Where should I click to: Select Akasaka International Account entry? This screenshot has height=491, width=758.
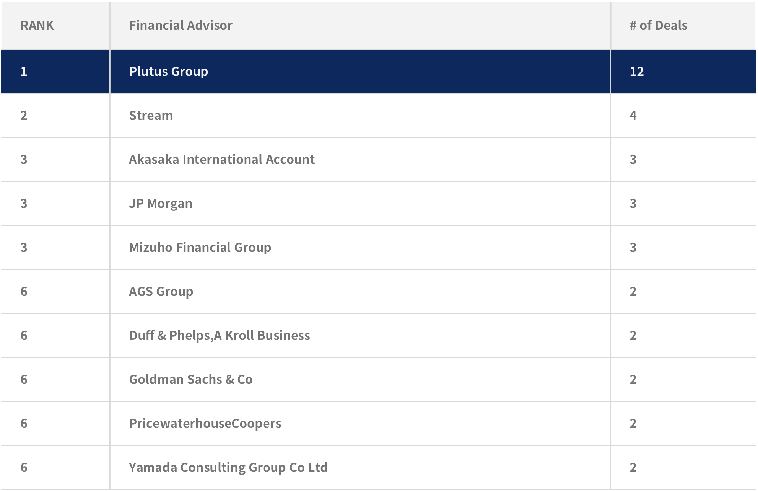[222, 160]
